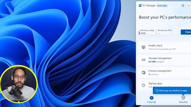Click the presenter webcam circle overlay
Viewport: 191px width, 107px height.
(19, 84)
